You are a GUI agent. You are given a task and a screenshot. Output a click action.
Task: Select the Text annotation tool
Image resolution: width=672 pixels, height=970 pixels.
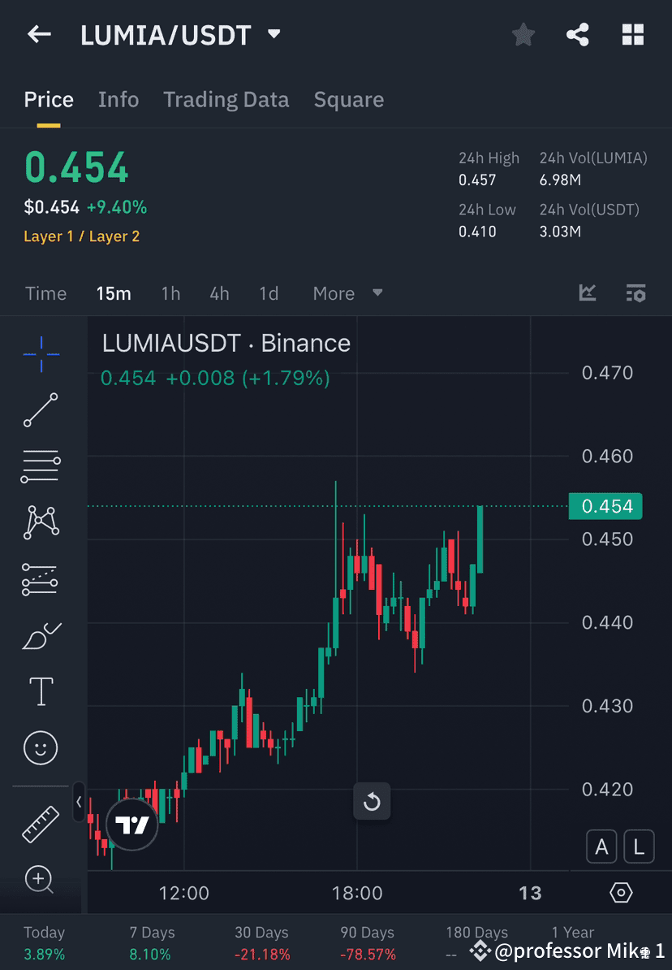click(41, 691)
